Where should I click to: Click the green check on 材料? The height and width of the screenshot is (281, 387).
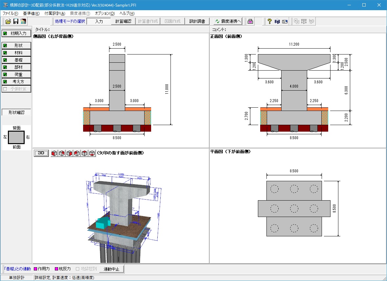[x=5, y=53]
